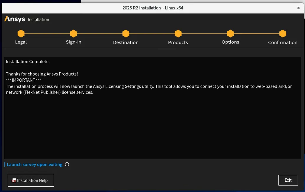The width and height of the screenshot is (305, 192).
Task: Click the Options step hexagon
Action: tap(230, 33)
